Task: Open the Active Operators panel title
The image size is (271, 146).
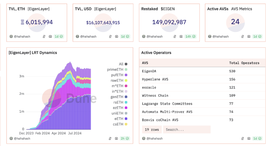Action: (156, 52)
